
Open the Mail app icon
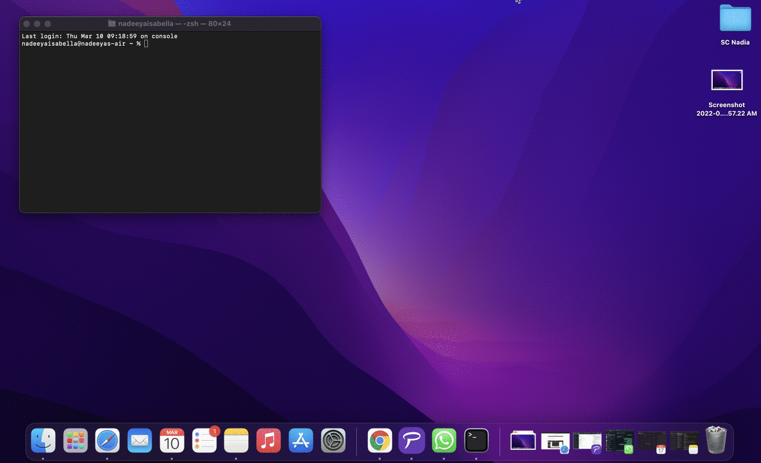(x=140, y=441)
